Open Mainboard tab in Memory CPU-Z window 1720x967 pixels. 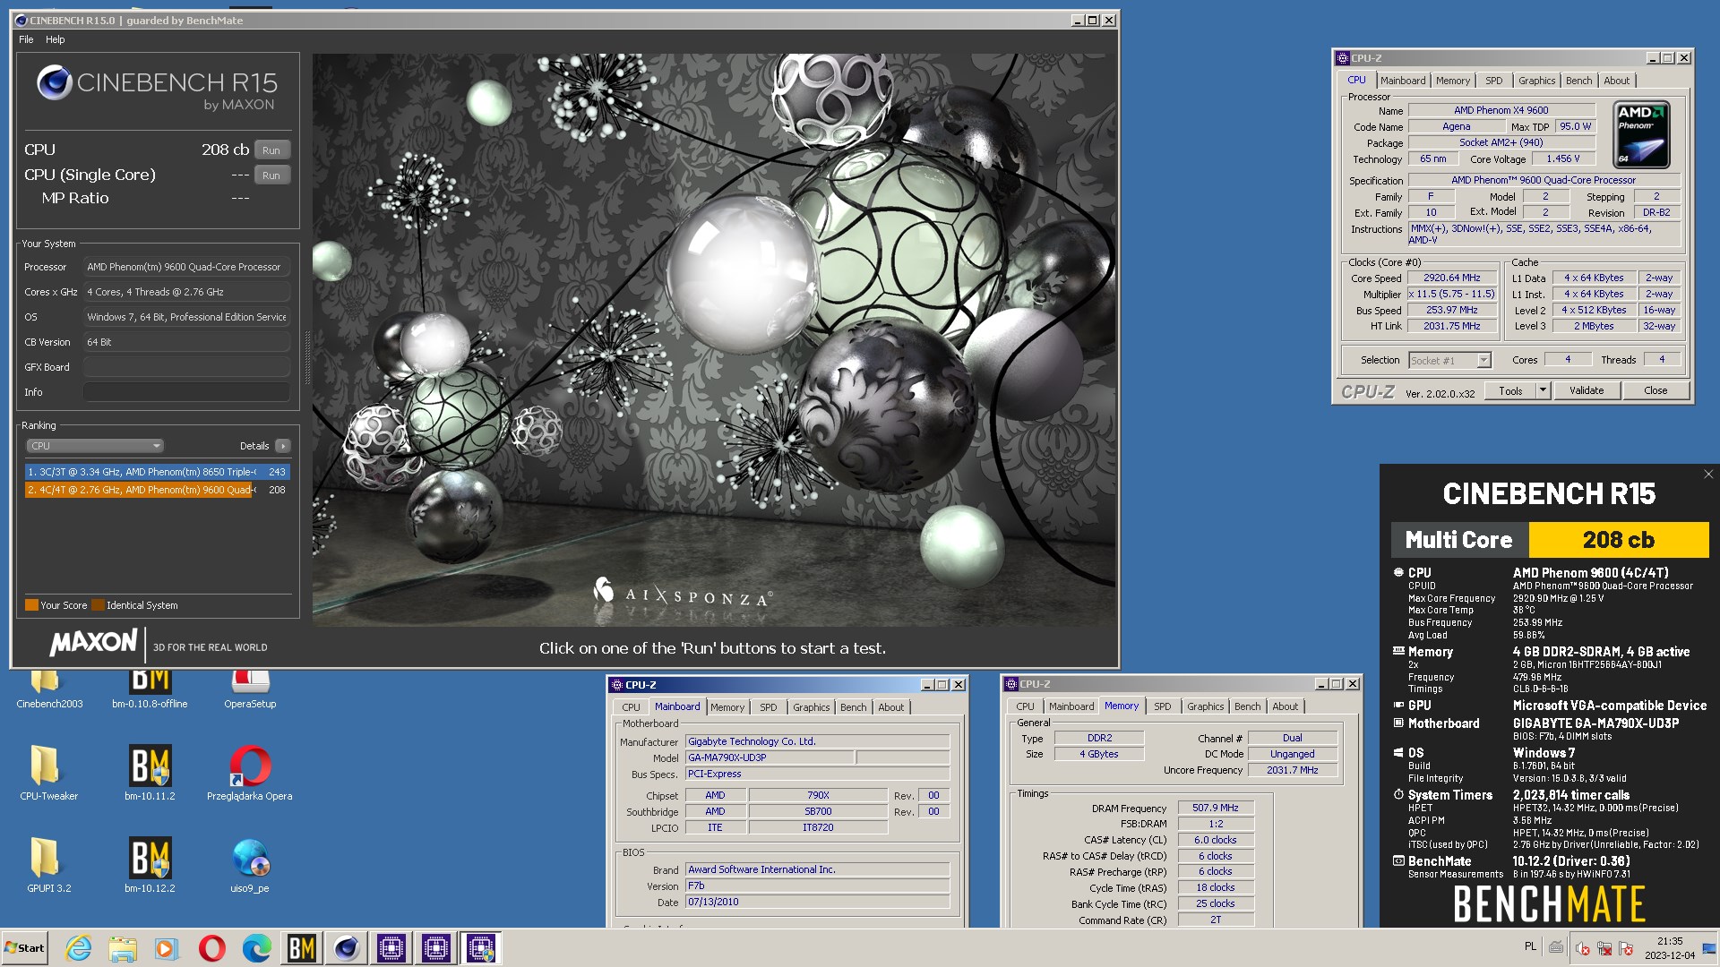tap(1071, 706)
